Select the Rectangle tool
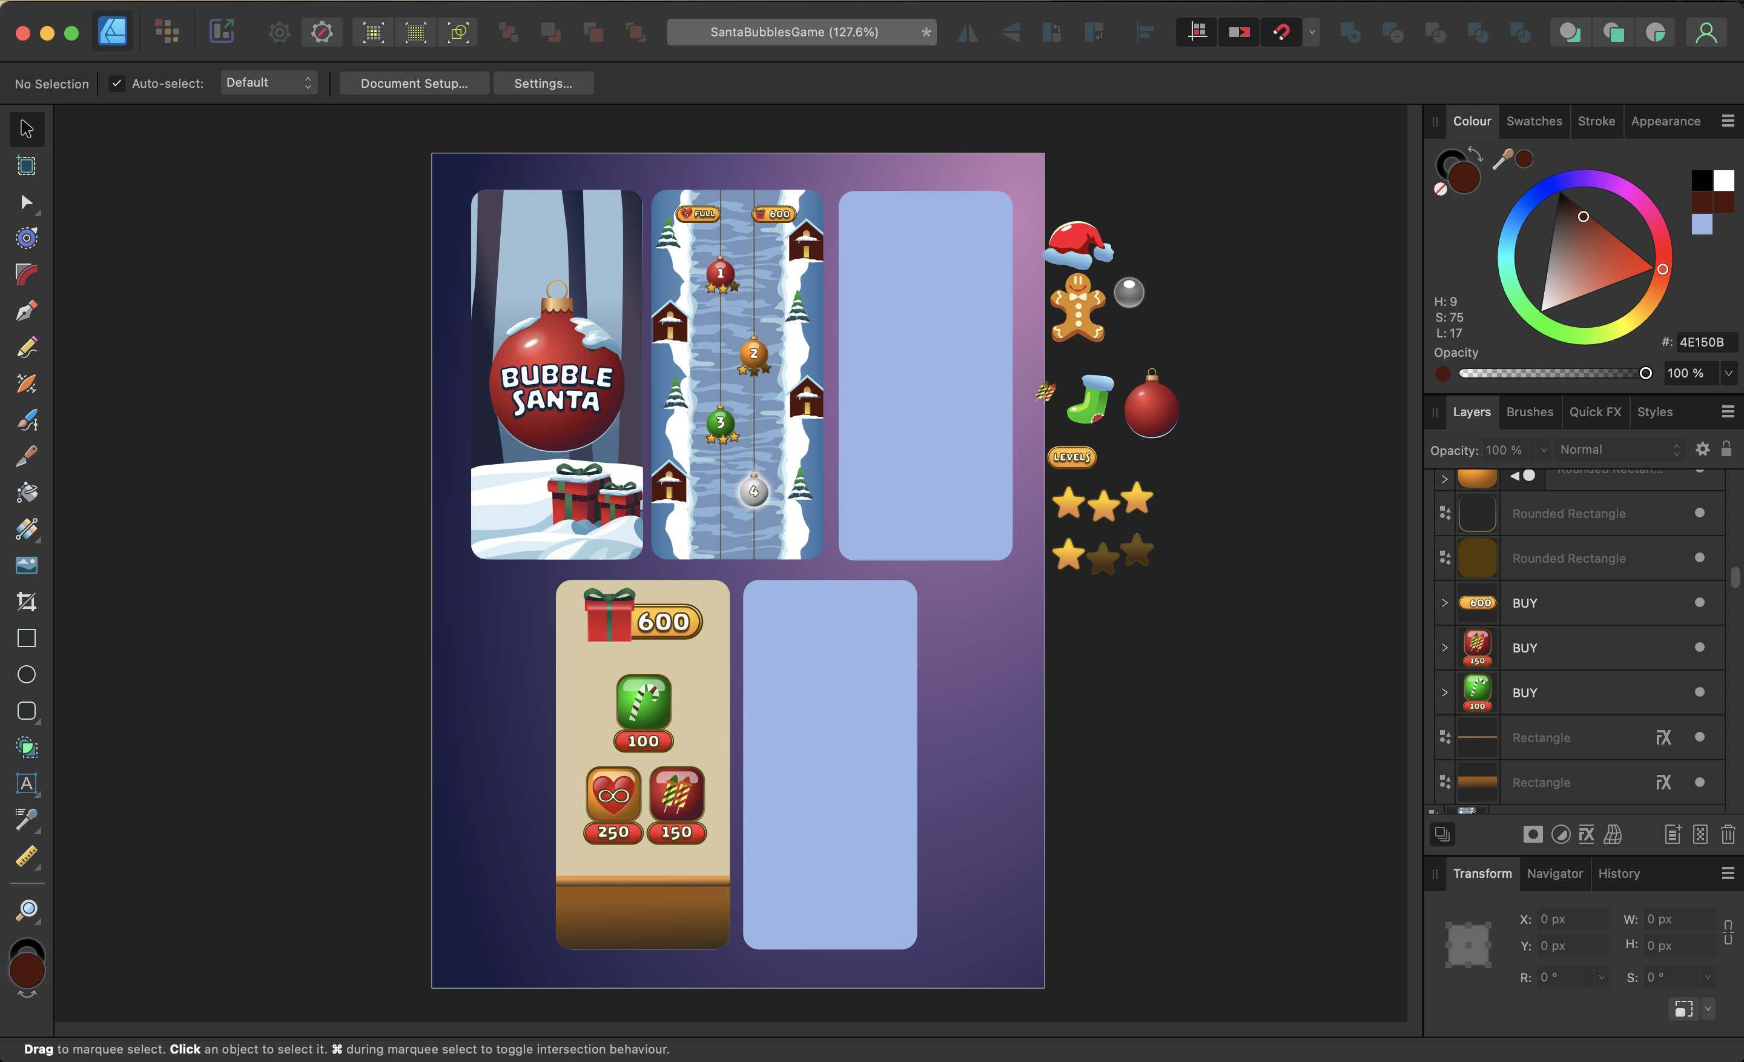 [x=26, y=638]
